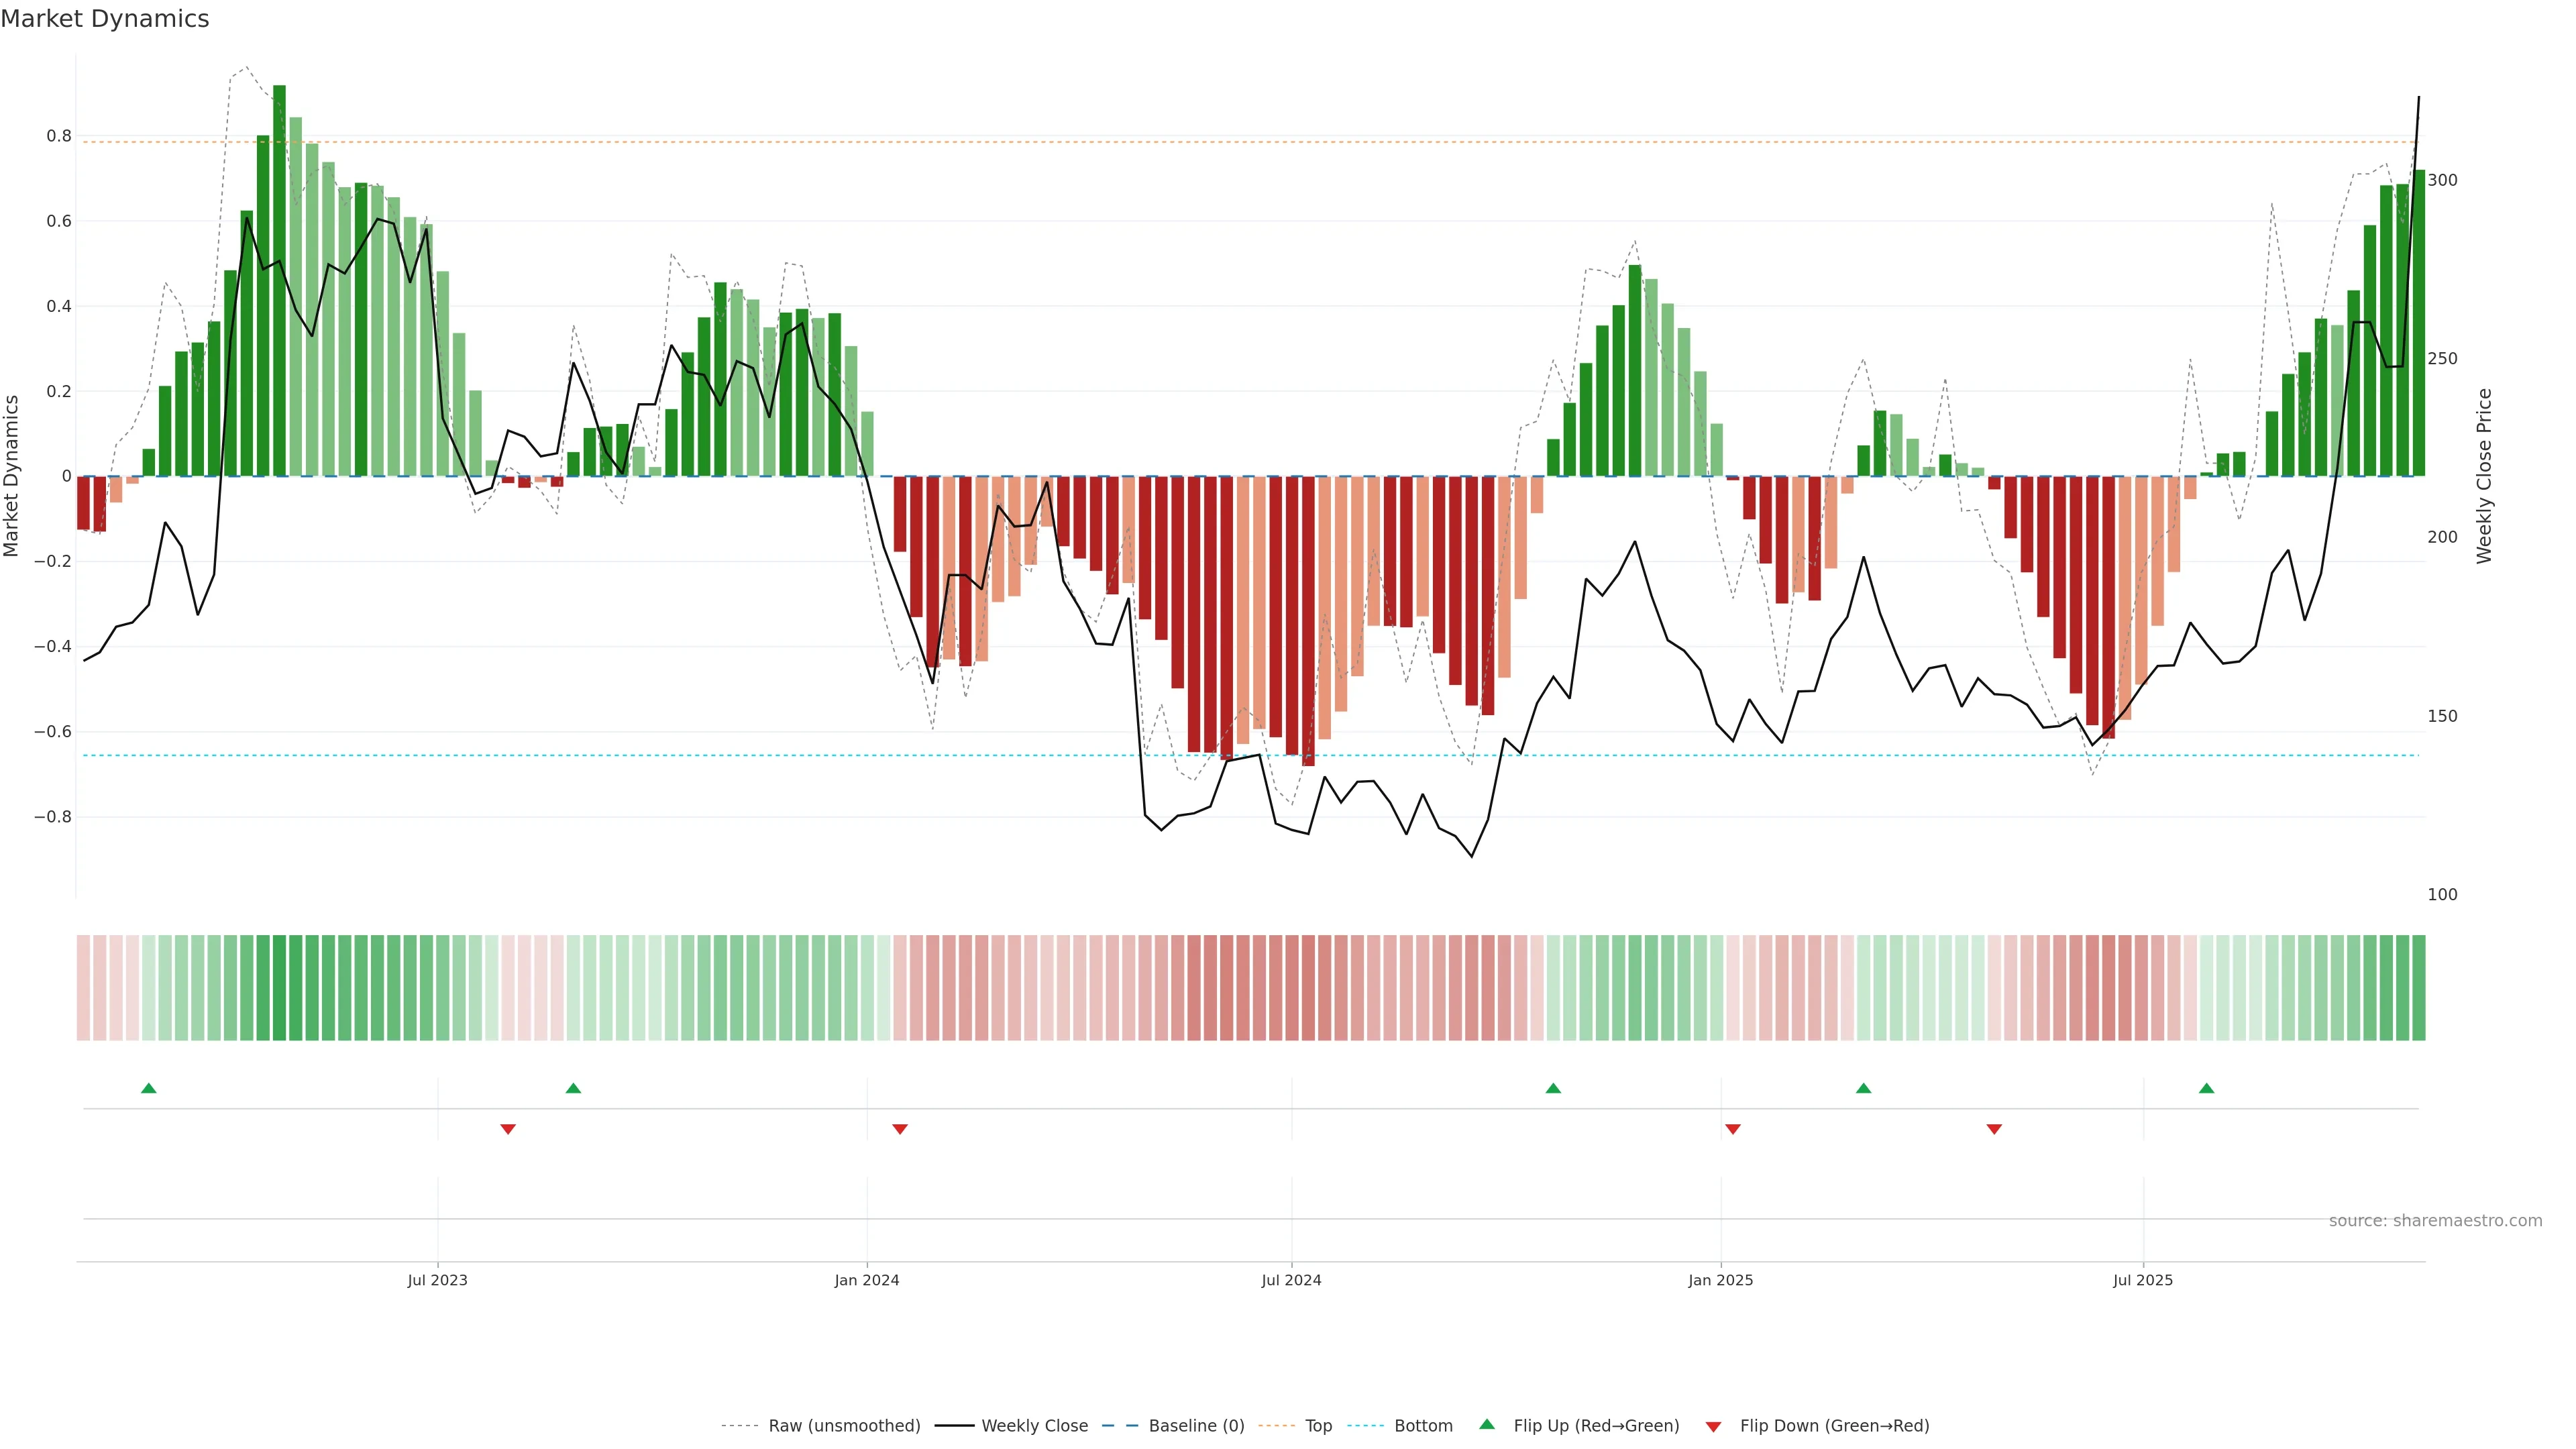Screen dimensions: 2576x1449
Task: Click the red Flip Down triangle just after Jan 2025
Action: [1733, 1129]
